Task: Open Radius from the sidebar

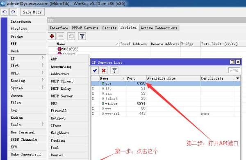Action: pyautogui.click(x=27, y=118)
